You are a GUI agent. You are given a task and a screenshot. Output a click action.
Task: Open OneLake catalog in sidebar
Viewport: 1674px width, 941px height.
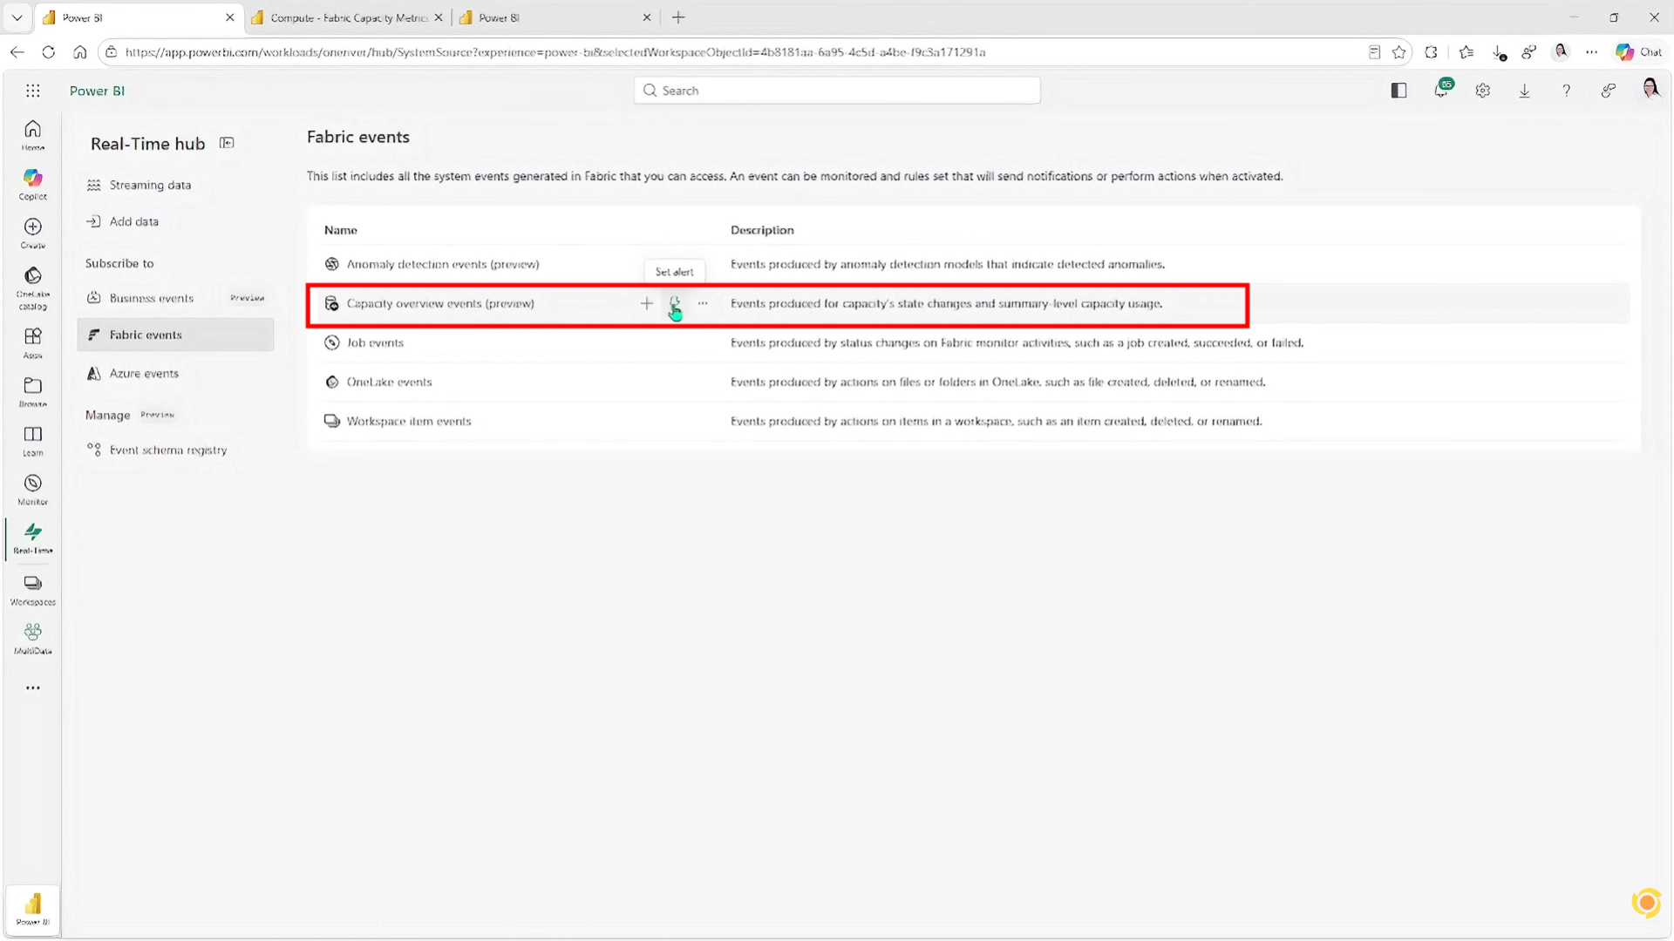click(x=33, y=288)
